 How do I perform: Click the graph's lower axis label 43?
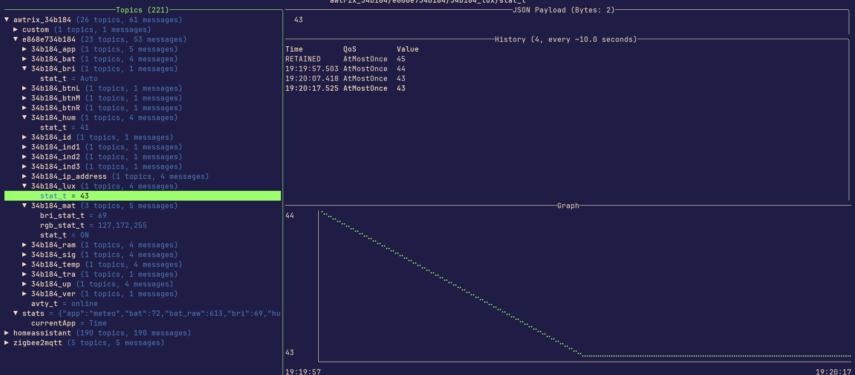point(290,352)
